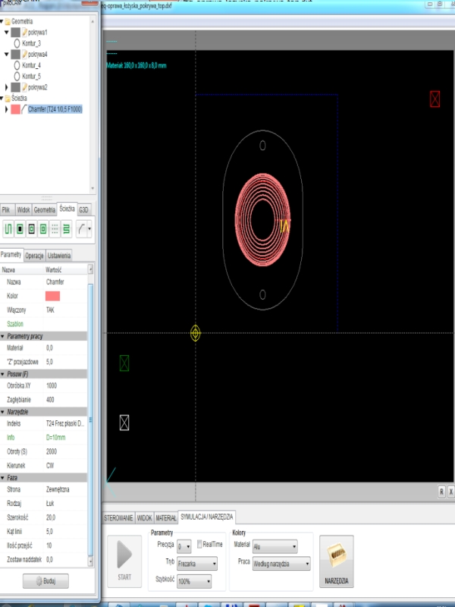Toggle the pink box beside Chamfer path
Viewport: 455px width, 607px height.
coord(15,109)
